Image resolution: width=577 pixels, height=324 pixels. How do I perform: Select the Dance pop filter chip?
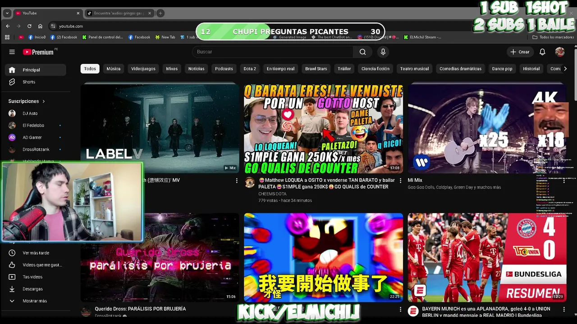502,69
